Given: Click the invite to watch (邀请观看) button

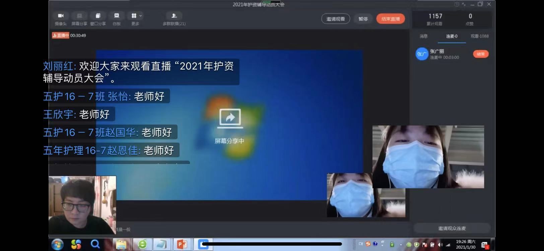Looking at the screenshot, I should 335,19.
